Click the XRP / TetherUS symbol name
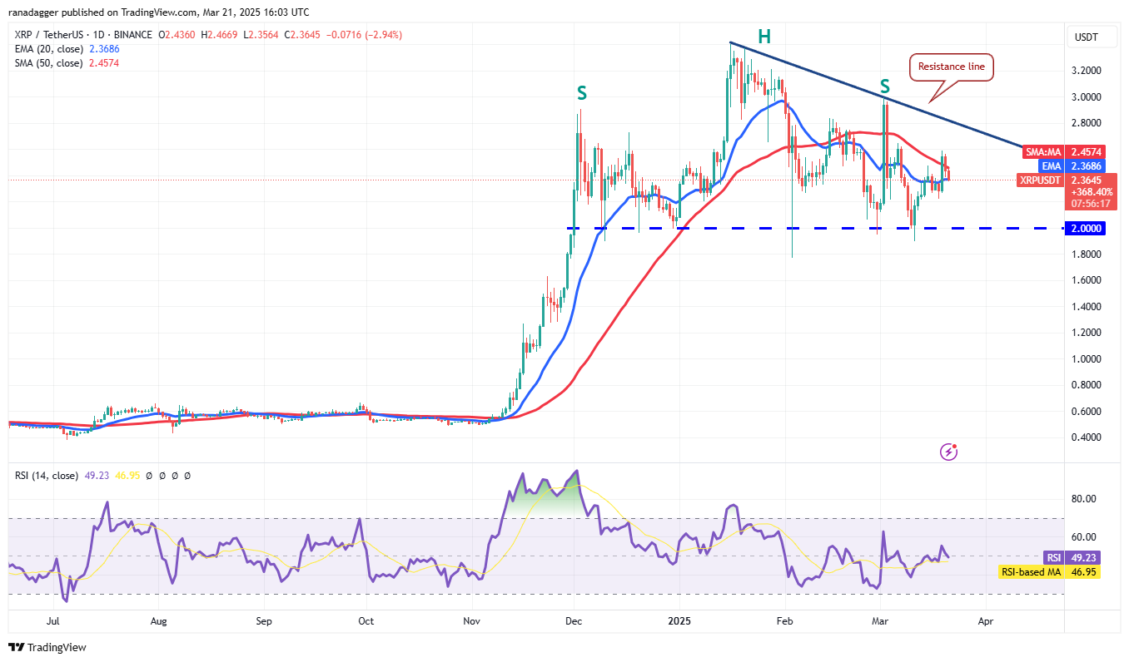This screenshot has height=662, width=1129. [x=50, y=34]
